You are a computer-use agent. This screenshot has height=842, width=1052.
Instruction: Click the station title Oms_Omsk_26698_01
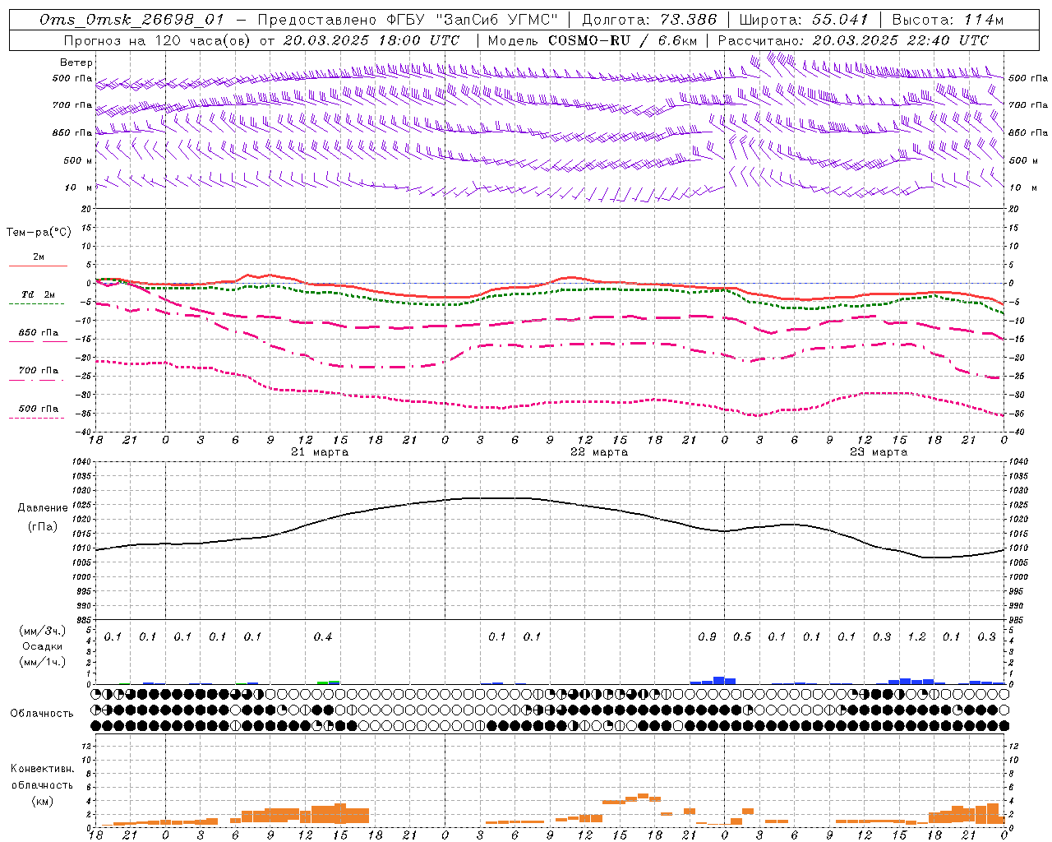coord(131,20)
